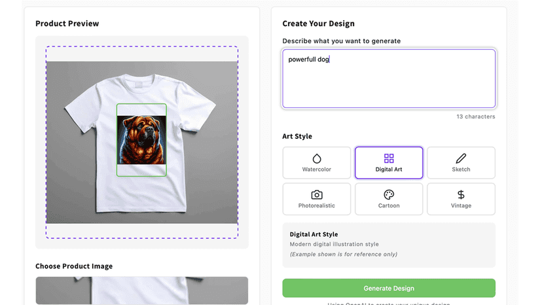The image size is (542, 305).
Task: Click the Sketch pencil icon
Action: [461, 158]
